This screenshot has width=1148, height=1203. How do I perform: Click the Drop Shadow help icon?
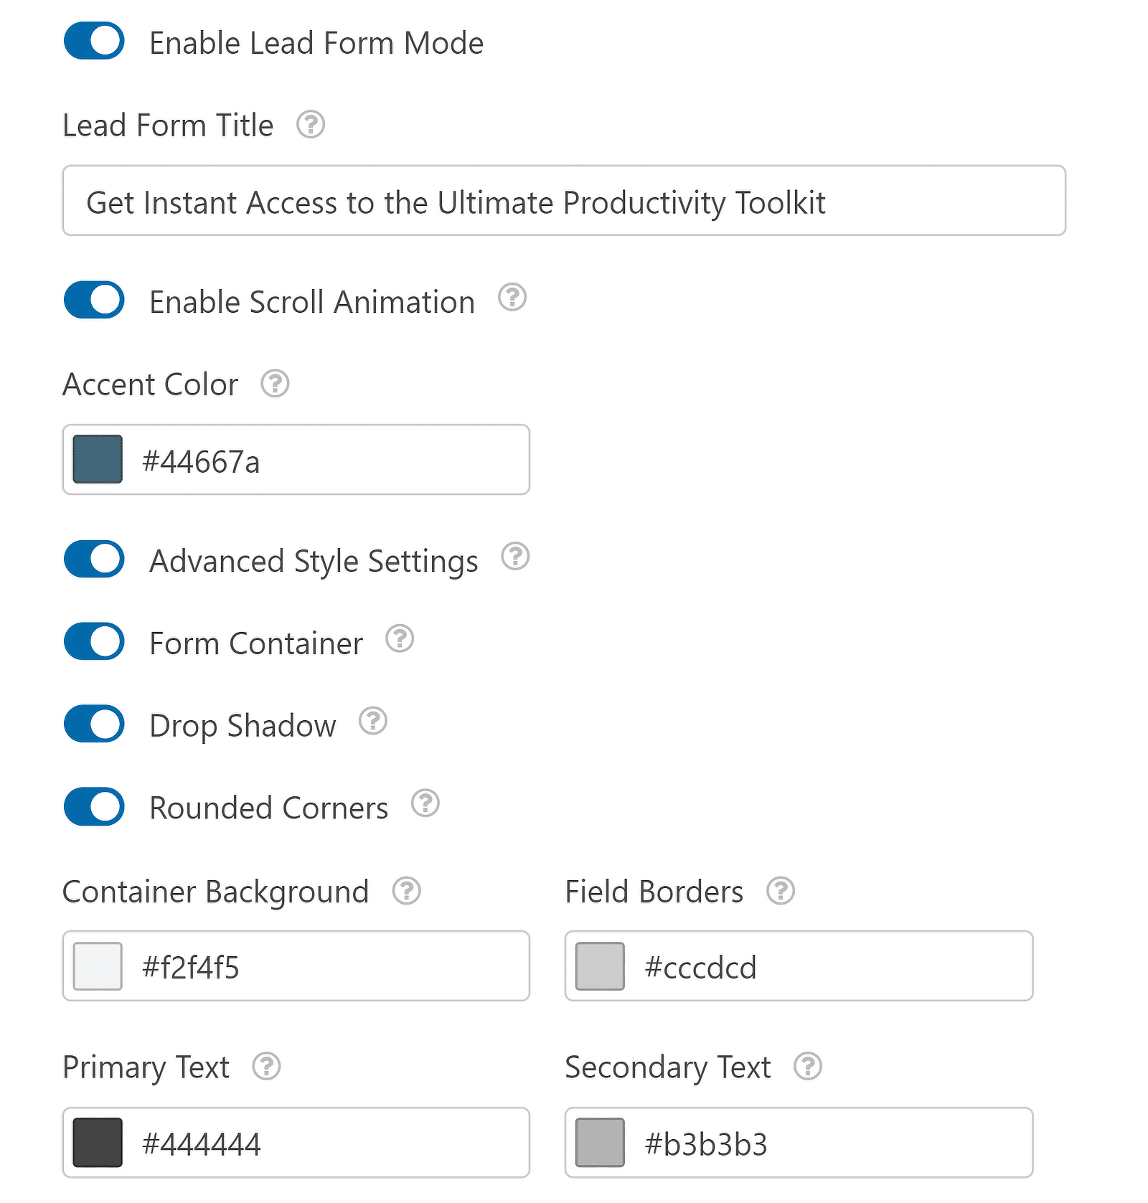373,721
